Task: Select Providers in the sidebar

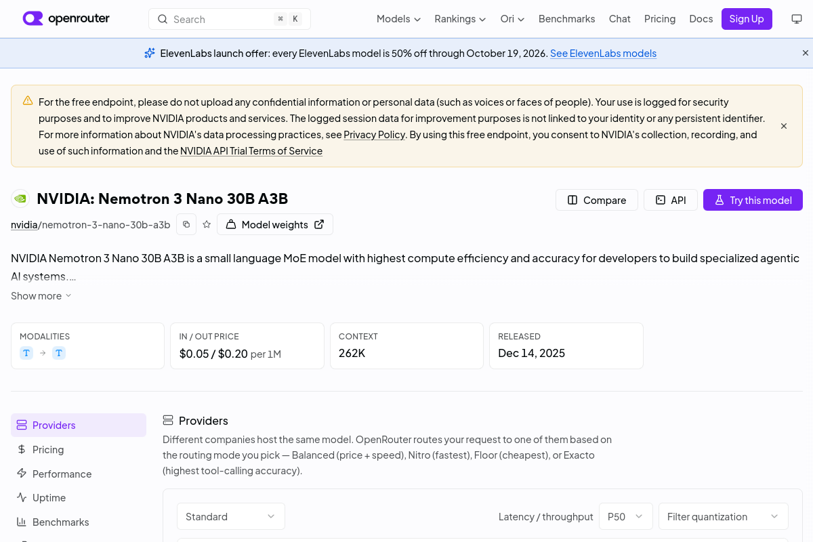Action: click(79, 425)
